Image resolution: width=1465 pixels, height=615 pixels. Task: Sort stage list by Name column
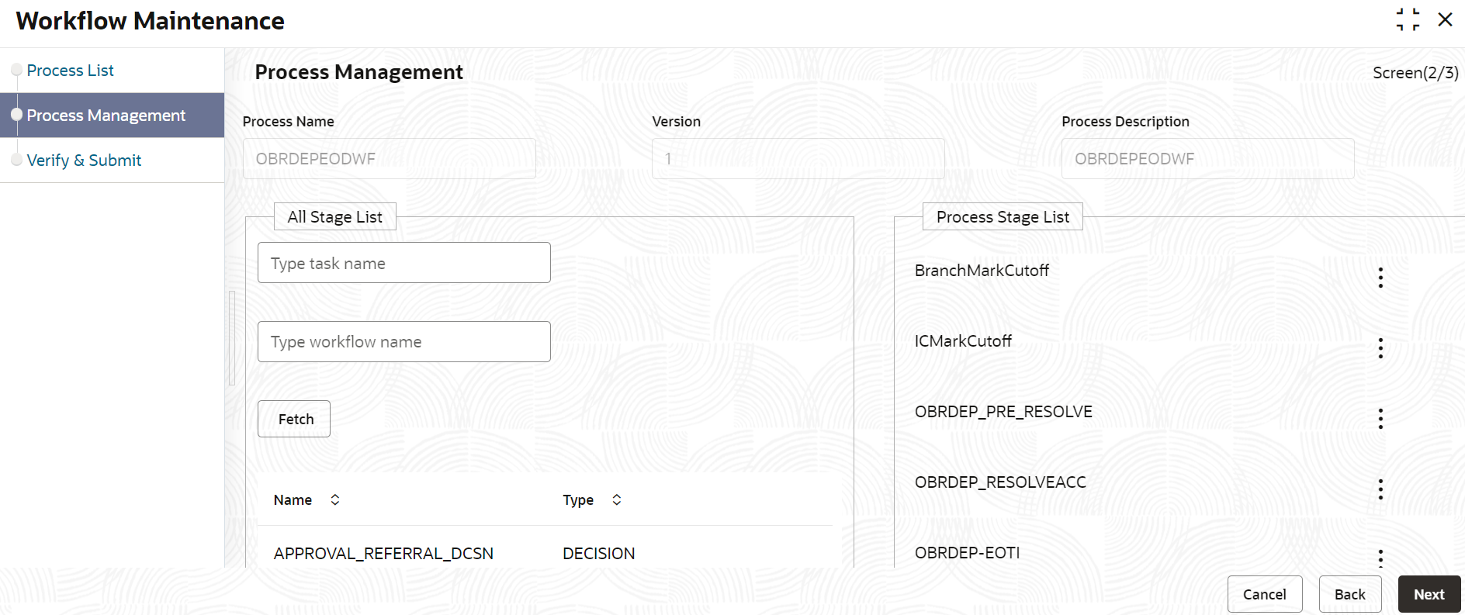pos(335,500)
